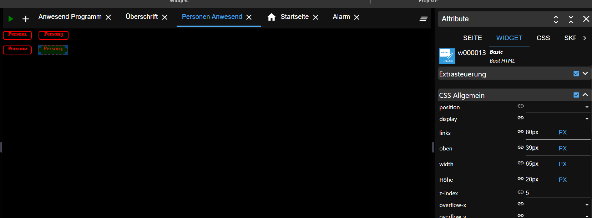The image size is (592, 218).
Task: Collapse all attribute groups icon
Action: click(x=571, y=19)
